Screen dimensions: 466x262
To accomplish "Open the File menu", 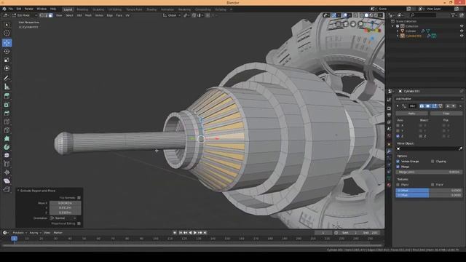I will [x=11, y=9].
